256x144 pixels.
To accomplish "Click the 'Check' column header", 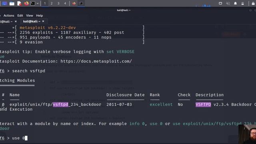I will (184, 95).
